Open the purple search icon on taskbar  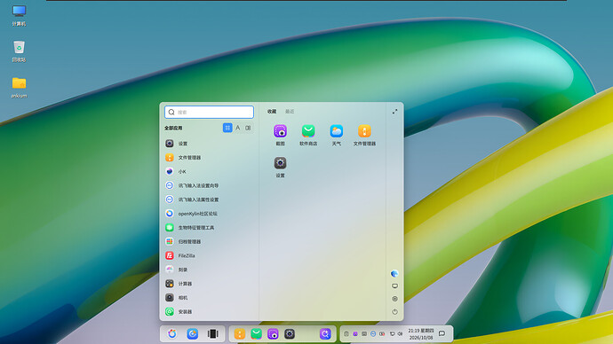tap(325, 334)
